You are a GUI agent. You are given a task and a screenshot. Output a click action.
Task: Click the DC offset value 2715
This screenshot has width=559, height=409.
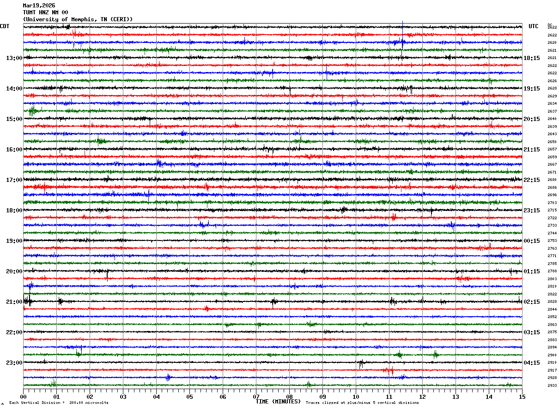click(552, 210)
